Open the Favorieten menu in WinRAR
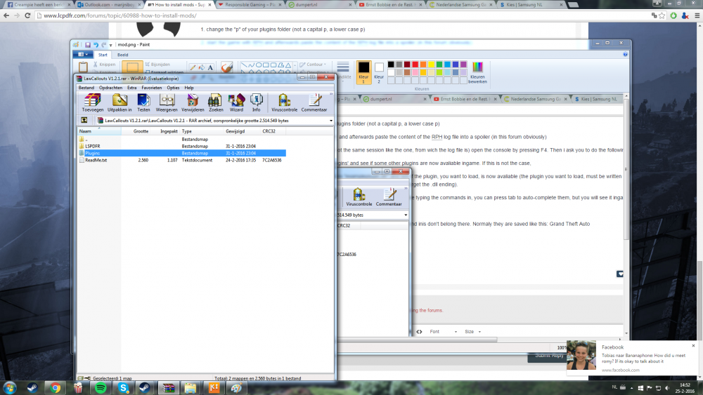The height and width of the screenshot is (395, 703). click(x=152, y=88)
